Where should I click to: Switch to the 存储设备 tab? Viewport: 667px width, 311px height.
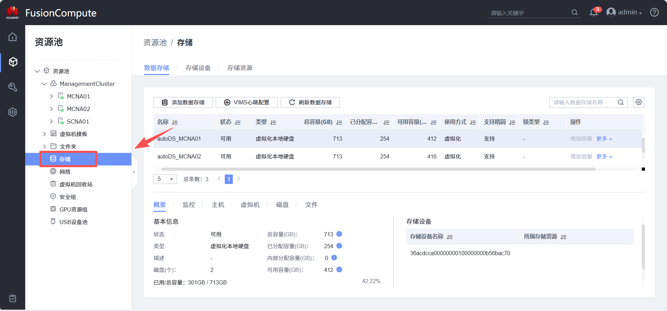198,68
